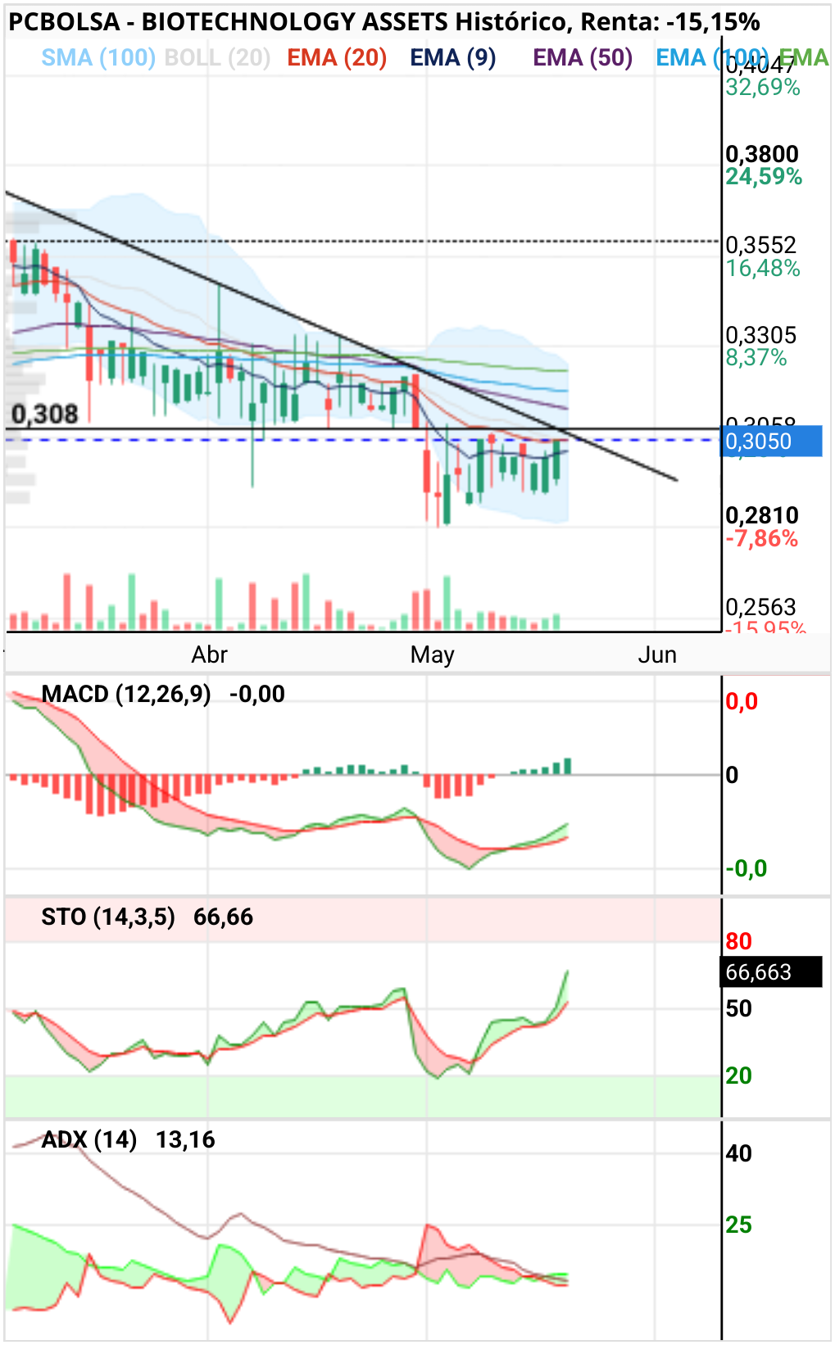Click the 8,37% percentage label

[x=756, y=358]
